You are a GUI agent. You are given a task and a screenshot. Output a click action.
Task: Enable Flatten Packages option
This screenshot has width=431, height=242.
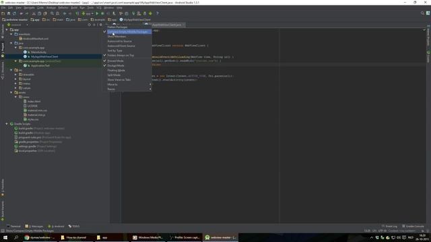(x=127, y=27)
